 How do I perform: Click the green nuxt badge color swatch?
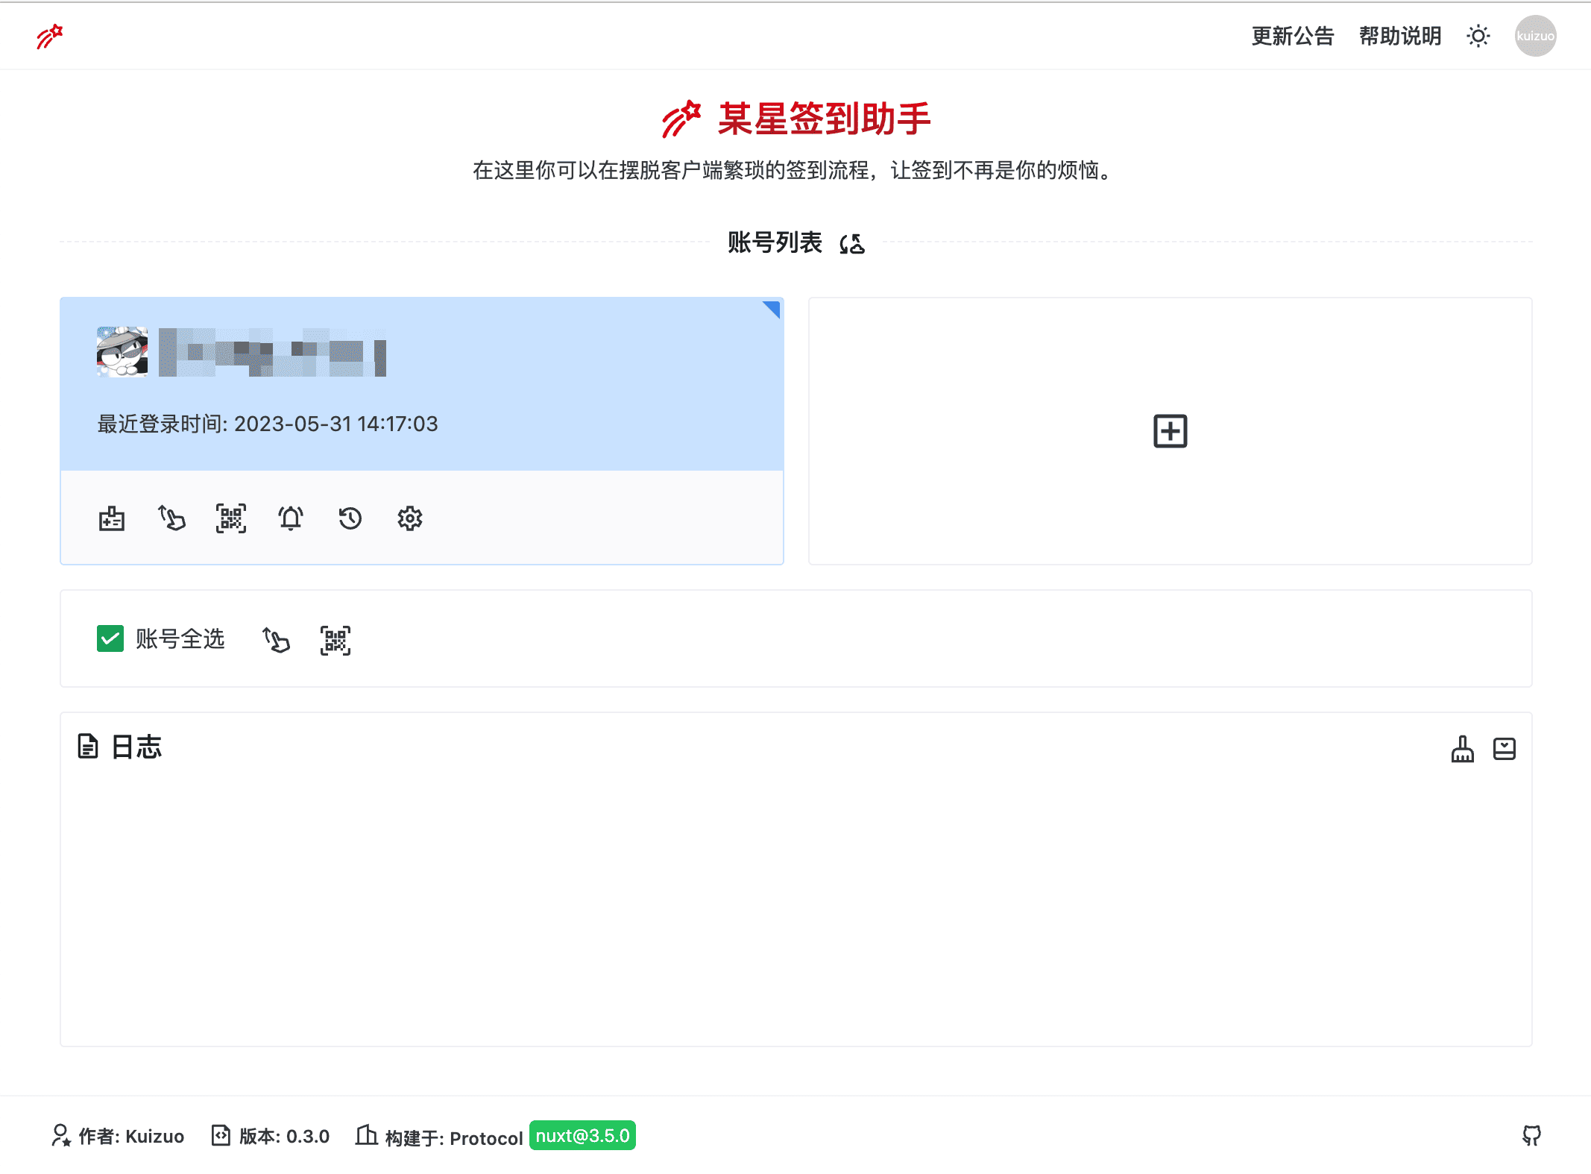pyautogui.click(x=582, y=1135)
